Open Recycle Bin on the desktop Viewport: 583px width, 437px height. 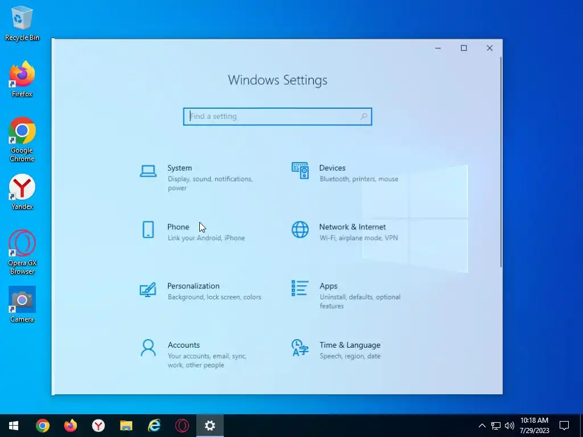pos(22,23)
